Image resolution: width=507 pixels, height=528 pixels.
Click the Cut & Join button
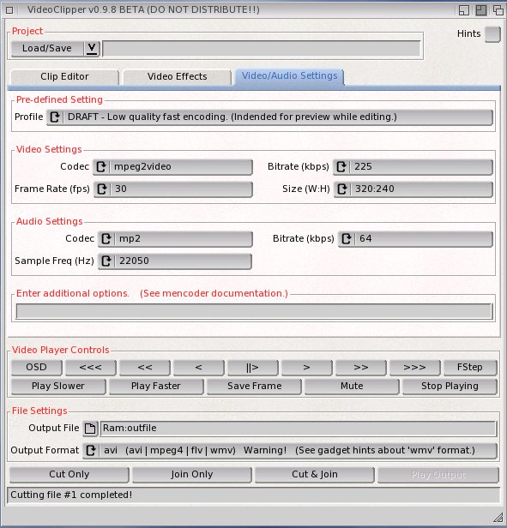pyautogui.click(x=315, y=475)
